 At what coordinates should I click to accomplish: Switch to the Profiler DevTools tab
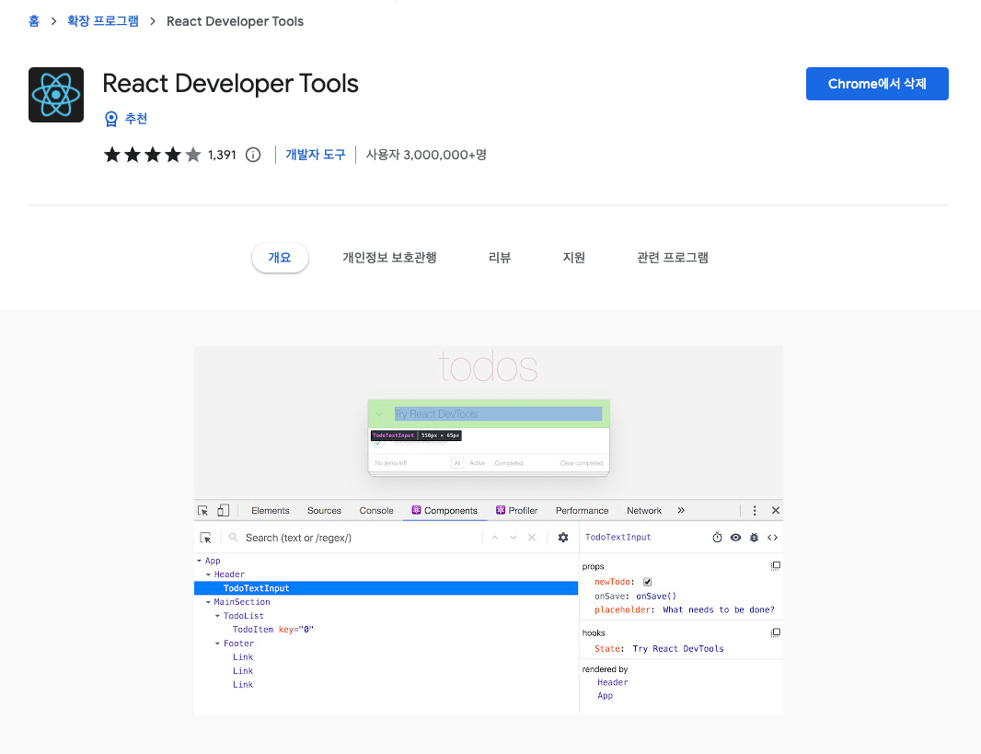click(517, 511)
